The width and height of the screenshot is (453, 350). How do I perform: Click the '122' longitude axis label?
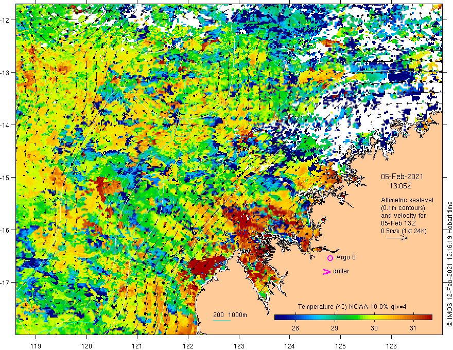(x=188, y=346)
